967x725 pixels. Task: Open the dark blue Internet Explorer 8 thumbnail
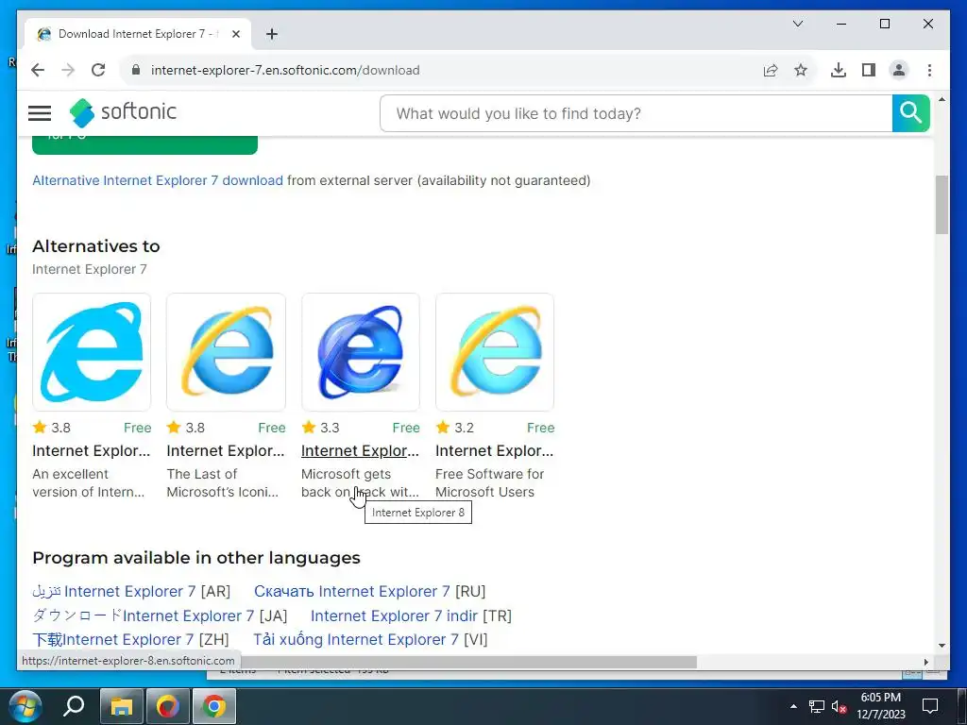(x=360, y=352)
